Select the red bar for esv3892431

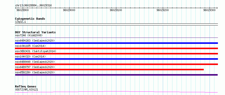(117, 54)
